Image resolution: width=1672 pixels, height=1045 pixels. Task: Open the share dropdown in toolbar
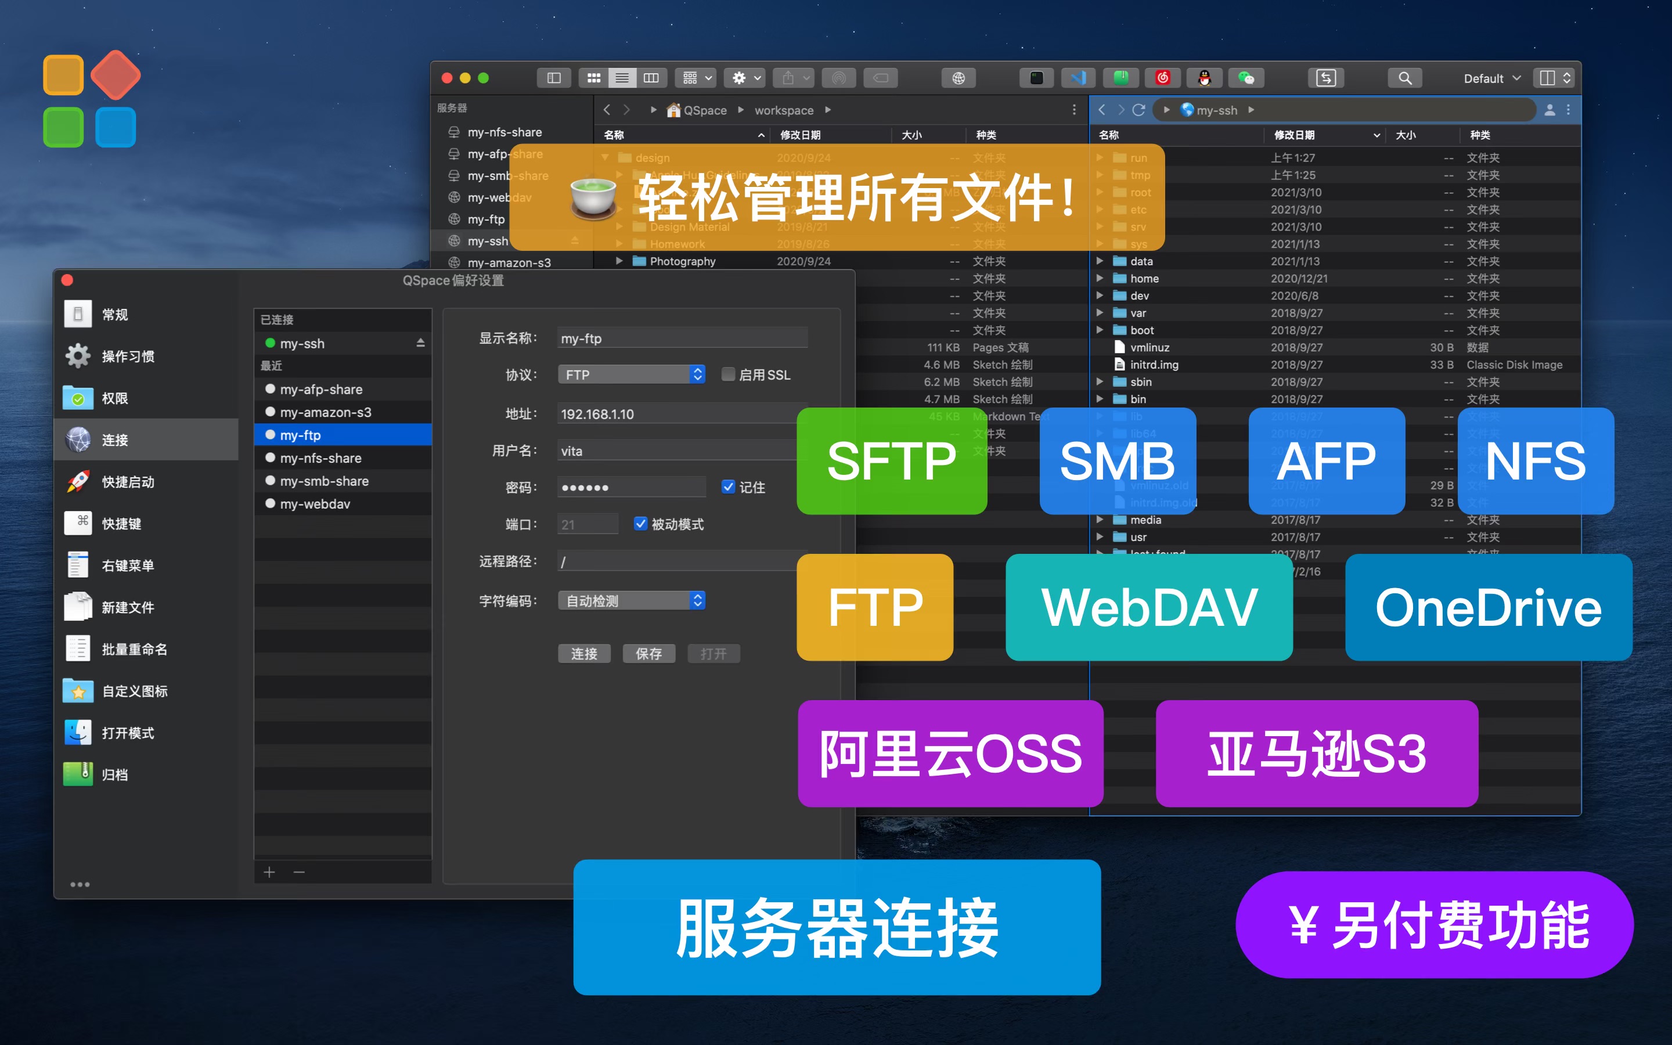[x=794, y=78]
